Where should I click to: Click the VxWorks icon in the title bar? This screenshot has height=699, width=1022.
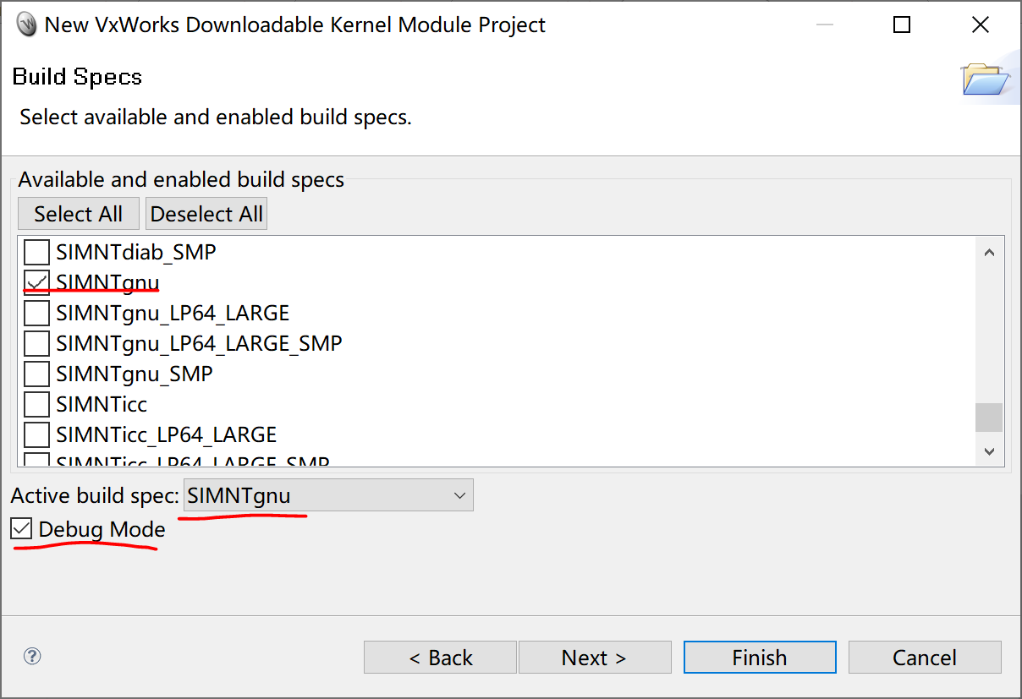25,25
